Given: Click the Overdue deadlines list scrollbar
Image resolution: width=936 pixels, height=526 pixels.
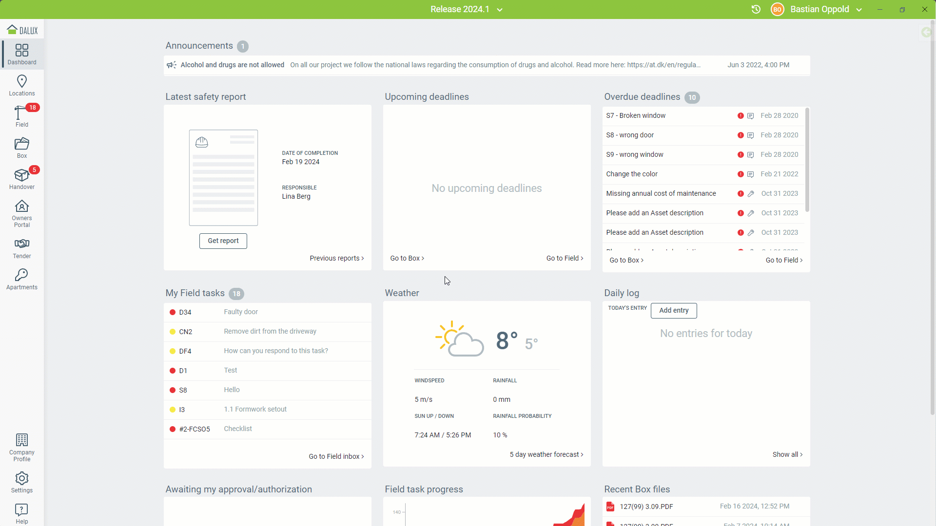Looking at the screenshot, I should (807, 160).
